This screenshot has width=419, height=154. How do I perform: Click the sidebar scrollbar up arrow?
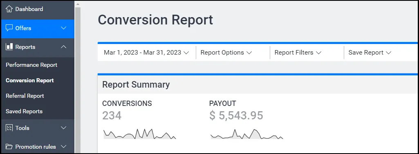pyautogui.click(x=78, y=4)
